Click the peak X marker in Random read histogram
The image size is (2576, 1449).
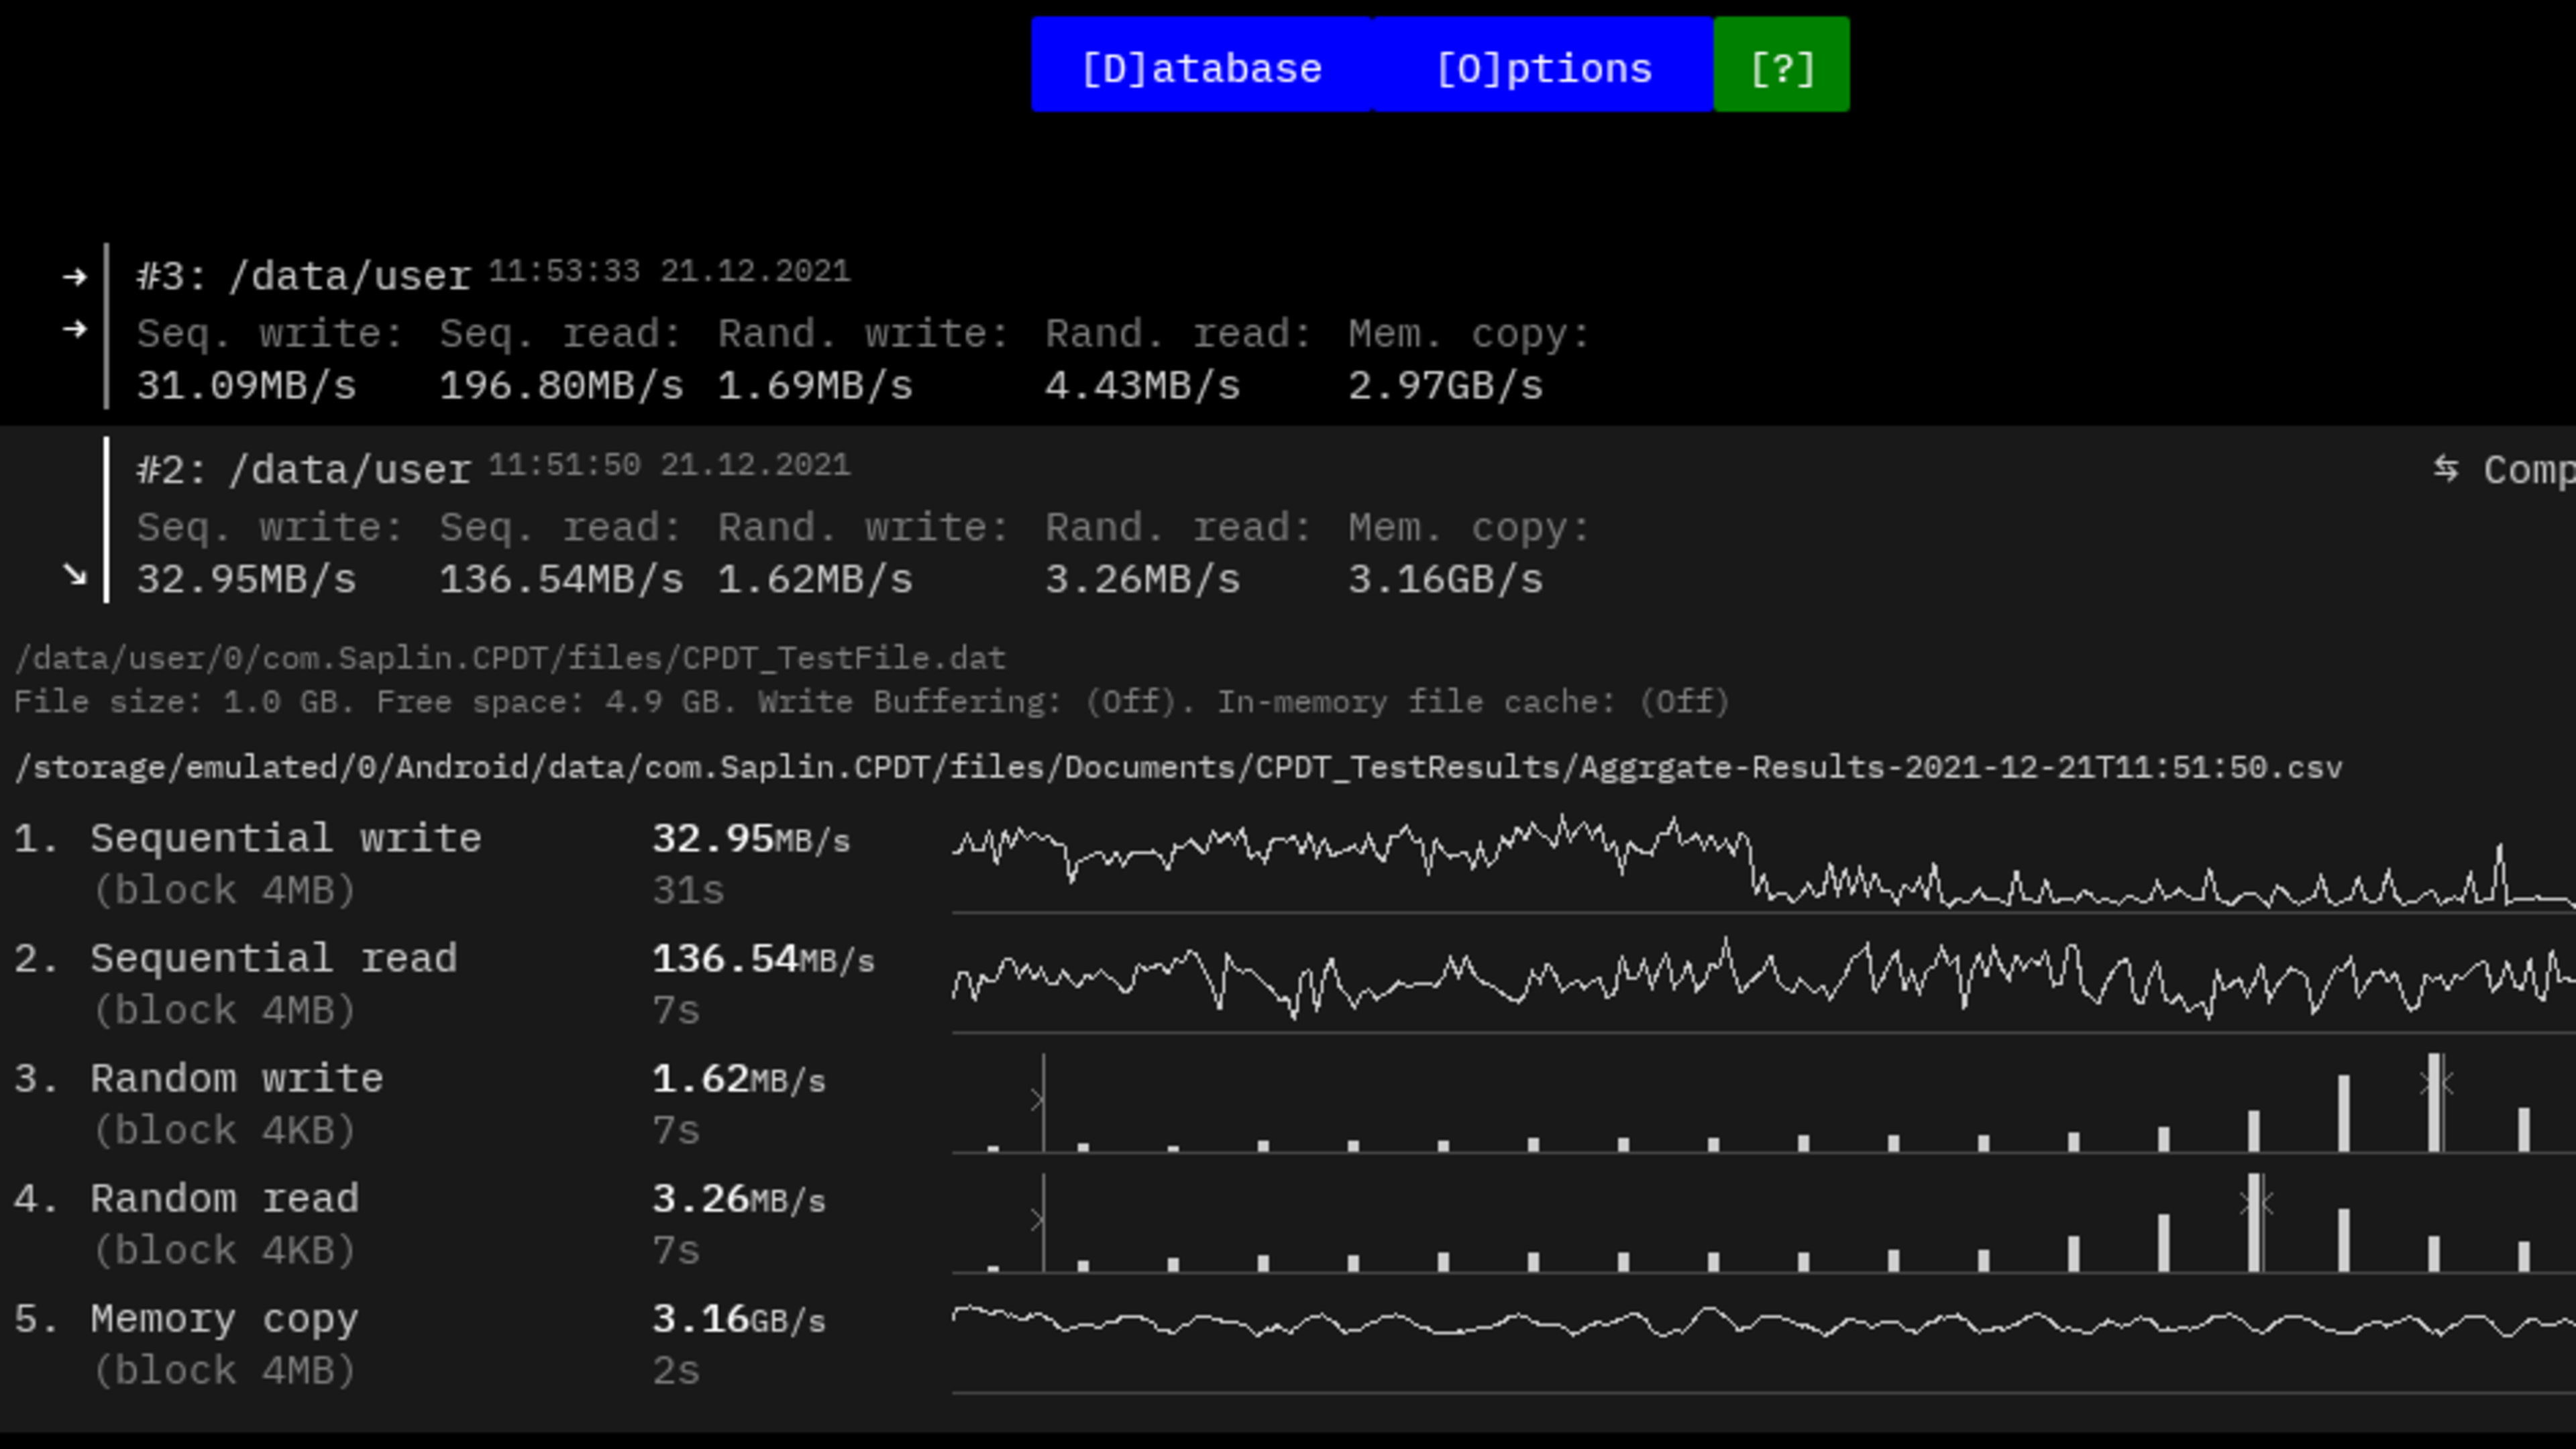click(x=2257, y=1204)
